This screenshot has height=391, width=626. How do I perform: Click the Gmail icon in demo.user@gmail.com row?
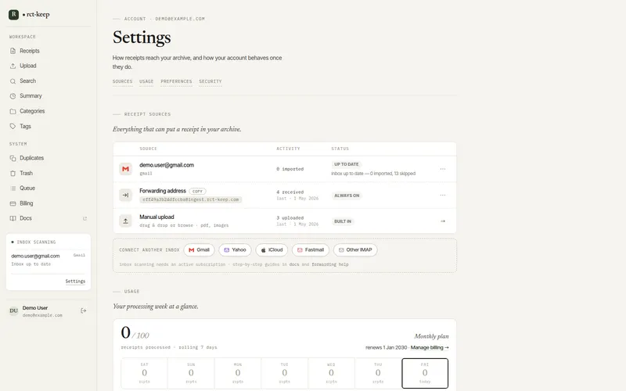(125, 169)
